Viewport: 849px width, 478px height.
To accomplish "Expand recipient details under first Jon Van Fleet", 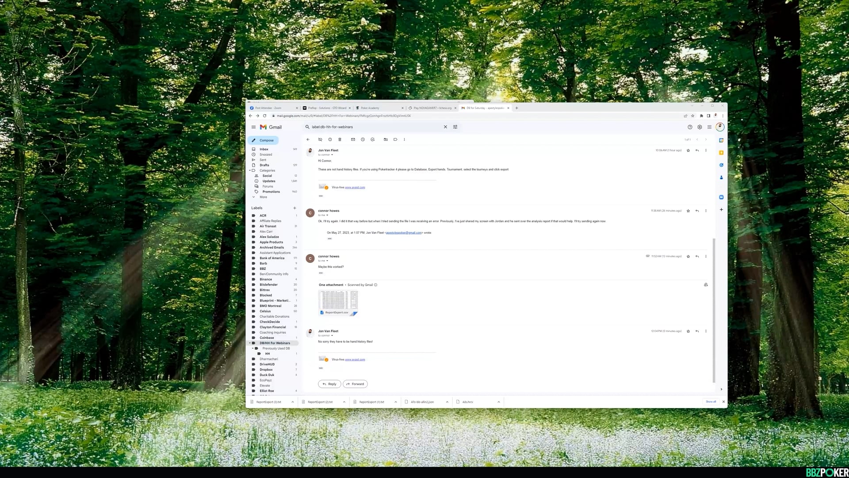I will click(x=332, y=155).
